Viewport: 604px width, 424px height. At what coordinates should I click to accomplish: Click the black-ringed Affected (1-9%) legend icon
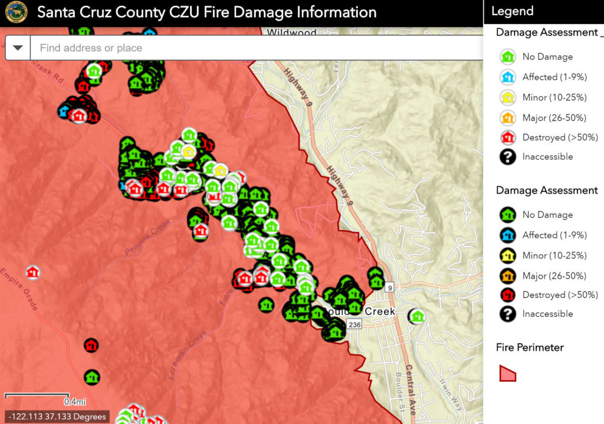[x=508, y=235]
